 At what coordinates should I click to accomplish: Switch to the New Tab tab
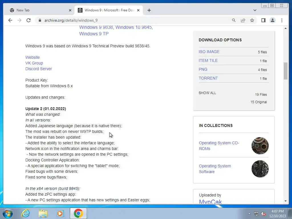40,10
